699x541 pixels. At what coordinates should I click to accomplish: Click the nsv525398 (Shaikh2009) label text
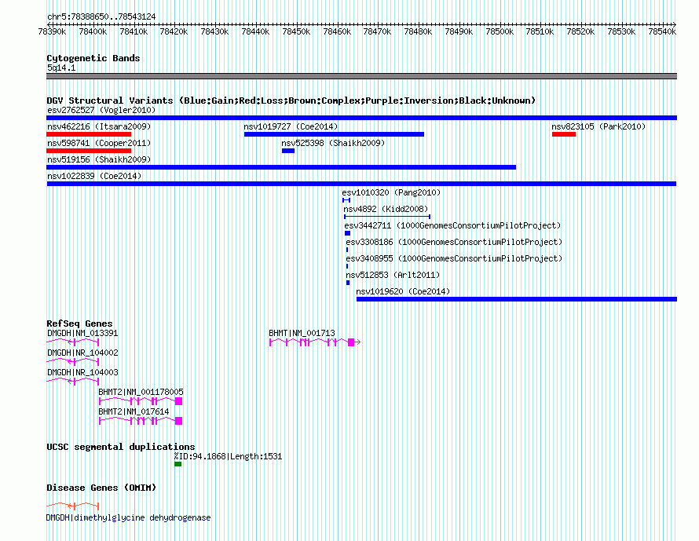click(x=333, y=143)
